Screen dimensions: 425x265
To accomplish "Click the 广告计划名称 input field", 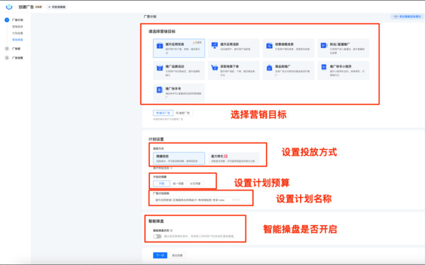I will click(x=198, y=200).
